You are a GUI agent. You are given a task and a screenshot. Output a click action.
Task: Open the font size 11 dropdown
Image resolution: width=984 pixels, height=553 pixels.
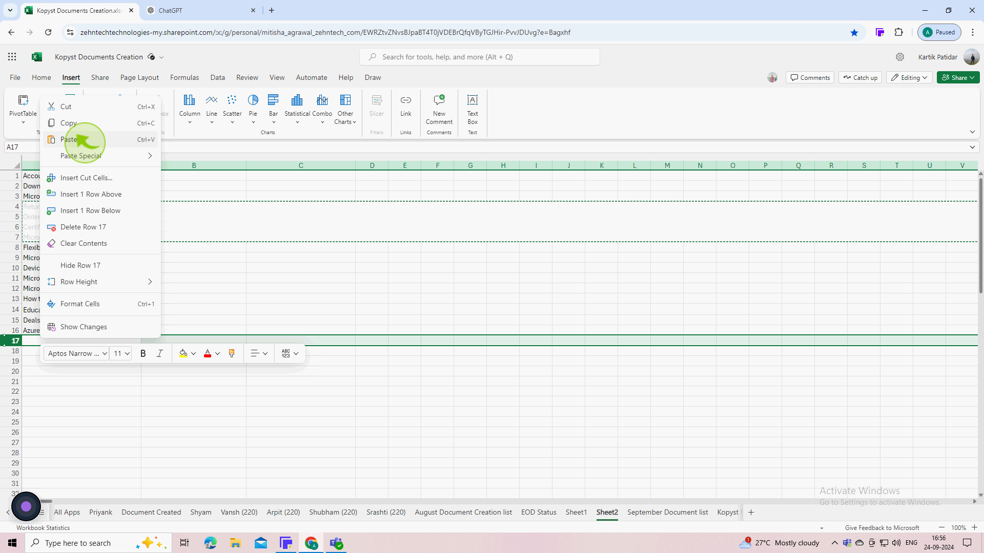coord(121,353)
